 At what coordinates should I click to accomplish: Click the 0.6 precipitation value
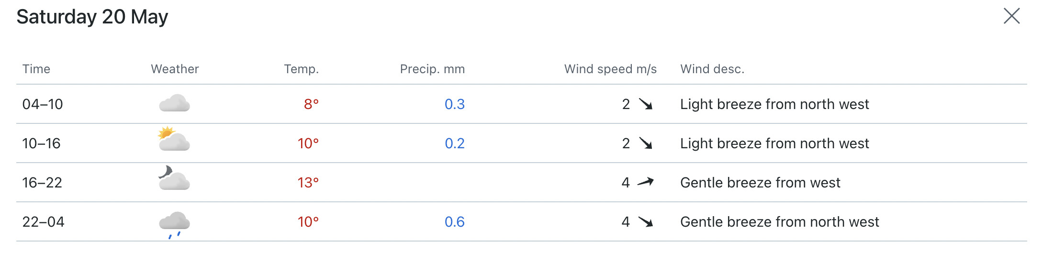coord(455,222)
